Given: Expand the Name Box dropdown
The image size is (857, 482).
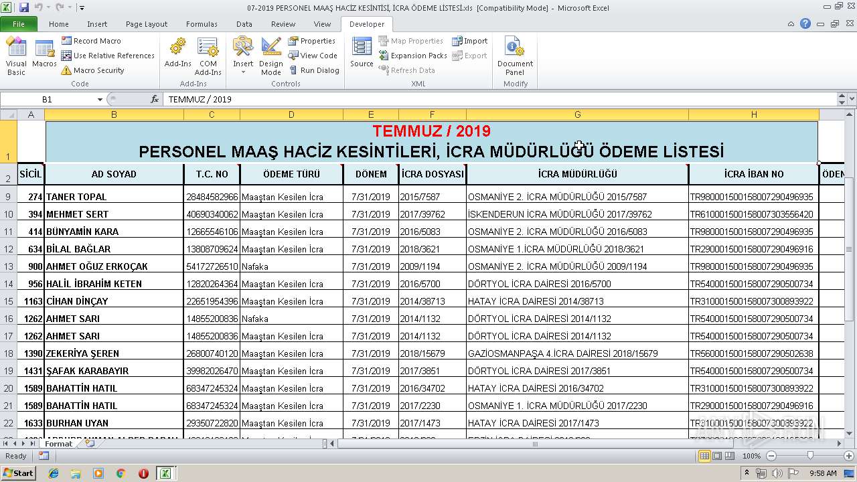Looking at the screenshot, I should point(100,99).
